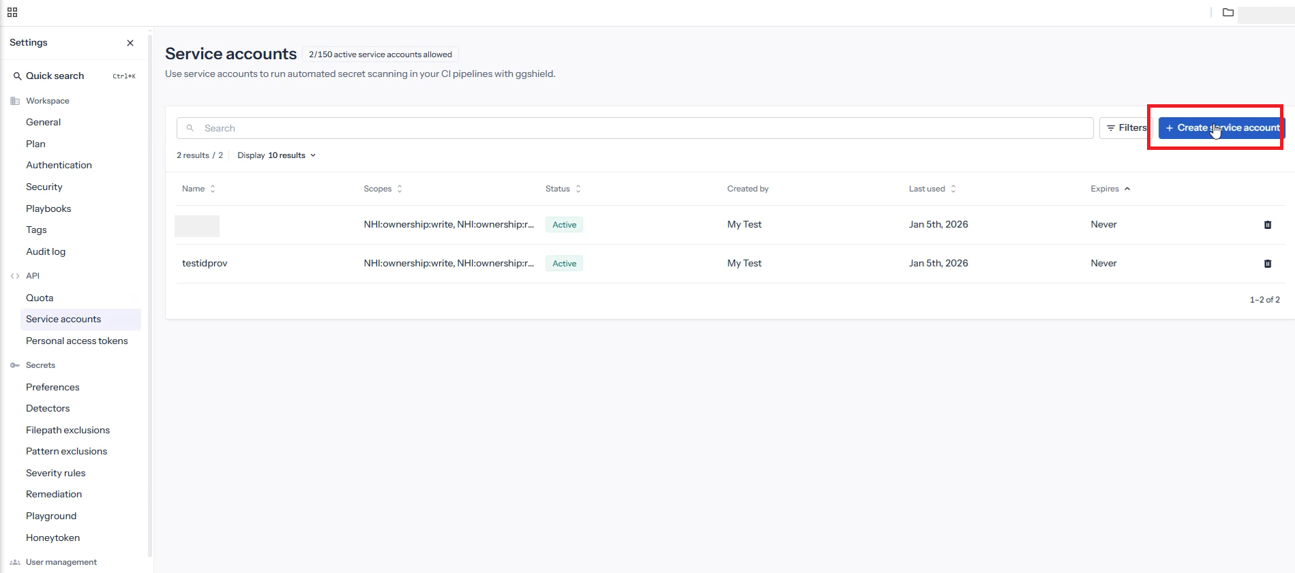
Task: Click the User management section header
Action: point(61,562)
